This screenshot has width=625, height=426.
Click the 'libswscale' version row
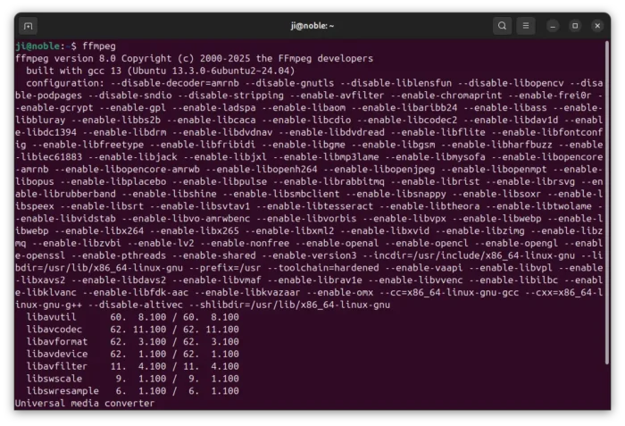pyautogui.click(x=132, y=379)
